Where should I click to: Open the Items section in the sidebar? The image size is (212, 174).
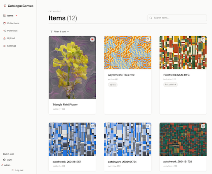[x=10, y=16]
